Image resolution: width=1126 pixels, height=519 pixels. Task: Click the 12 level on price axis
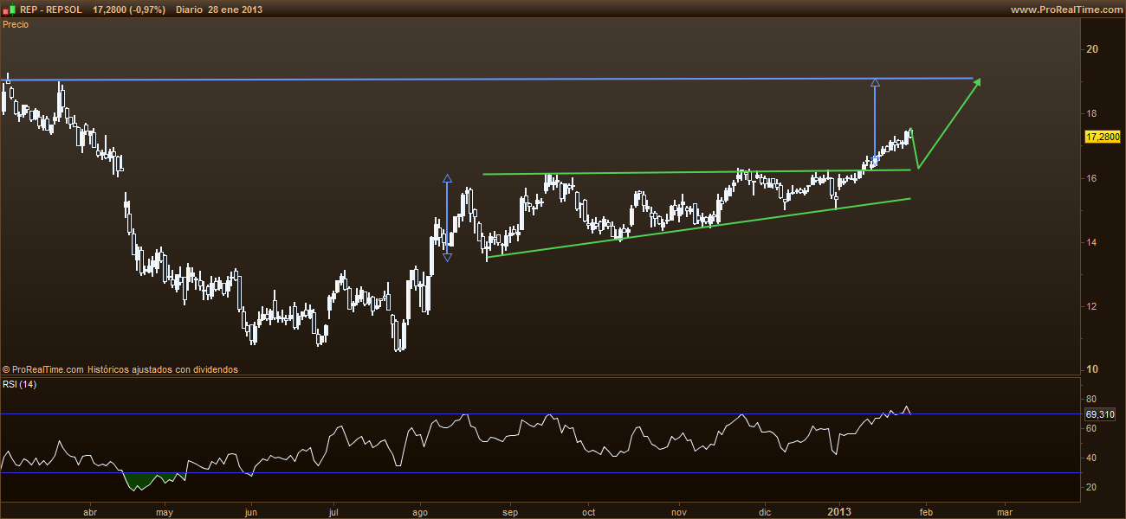tap(1092, 306)
